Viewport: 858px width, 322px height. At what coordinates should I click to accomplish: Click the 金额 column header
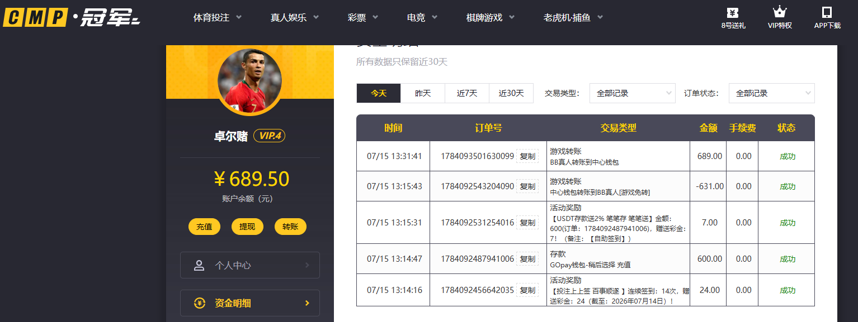coord(708,128)
